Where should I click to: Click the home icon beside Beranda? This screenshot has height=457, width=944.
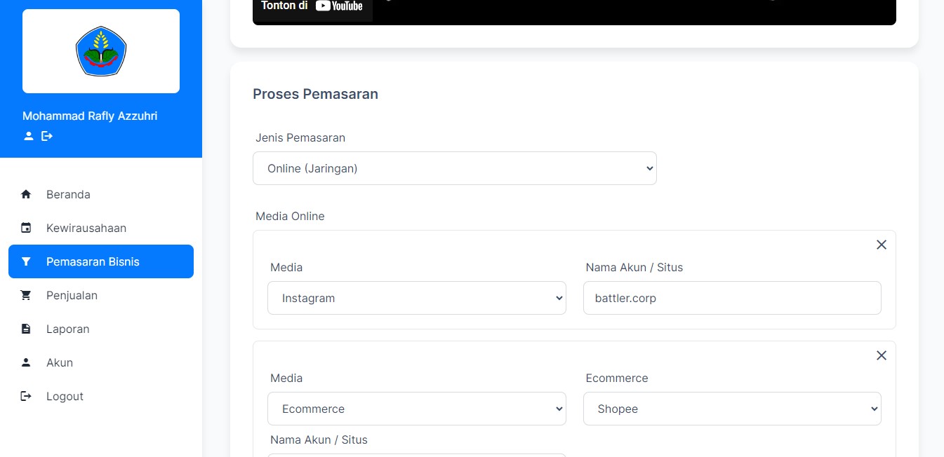26,194
